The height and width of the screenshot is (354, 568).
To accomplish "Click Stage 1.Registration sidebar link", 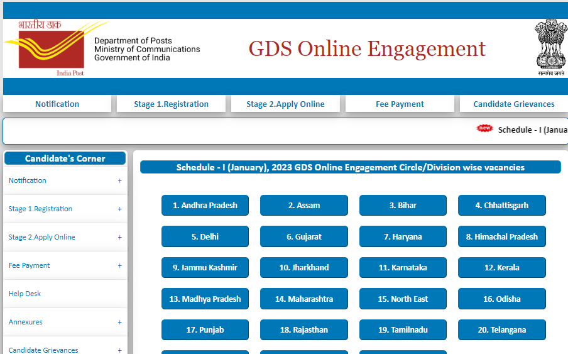I will (40, 209).
